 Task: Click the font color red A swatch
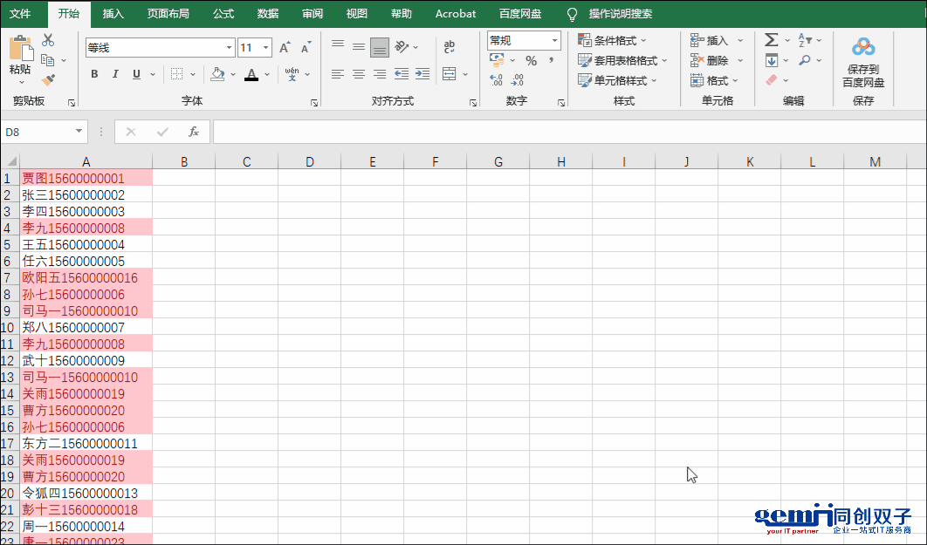(x=251, y=74)
